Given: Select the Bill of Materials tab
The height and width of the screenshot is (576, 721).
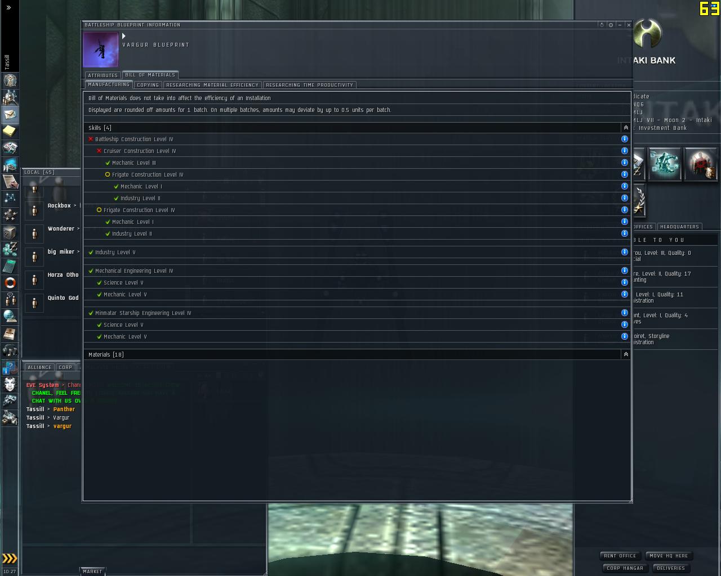Looking at the screenshot, I should pyautogui.click(x=150, y=75).
